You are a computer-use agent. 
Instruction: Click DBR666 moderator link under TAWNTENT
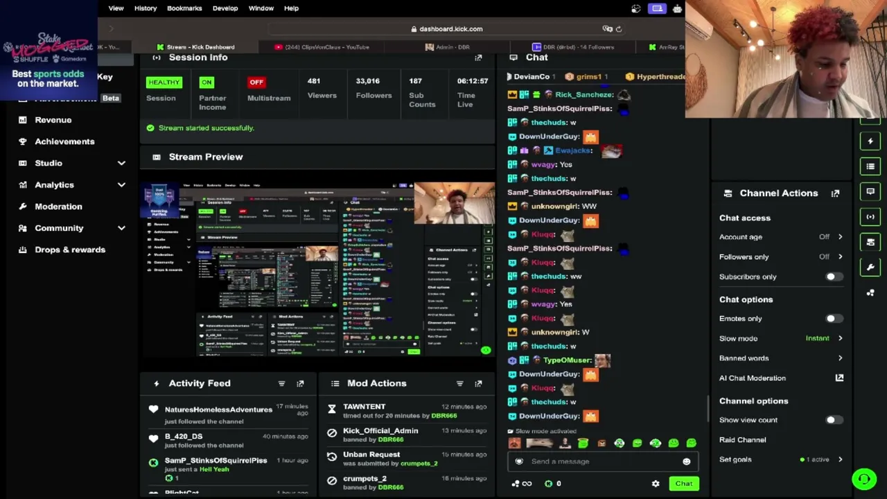(444, 416)
